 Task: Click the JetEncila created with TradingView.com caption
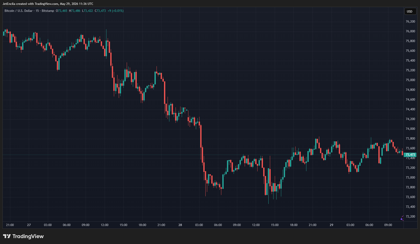point(48,4)
